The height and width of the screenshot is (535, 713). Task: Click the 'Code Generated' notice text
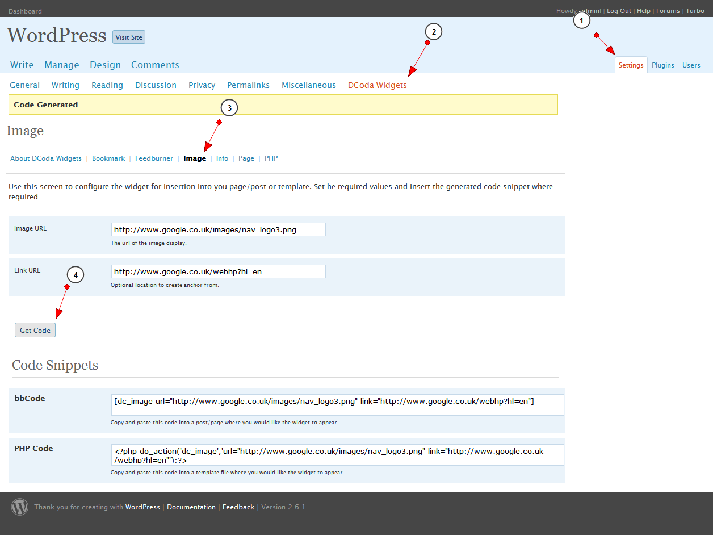coord(46,105)
